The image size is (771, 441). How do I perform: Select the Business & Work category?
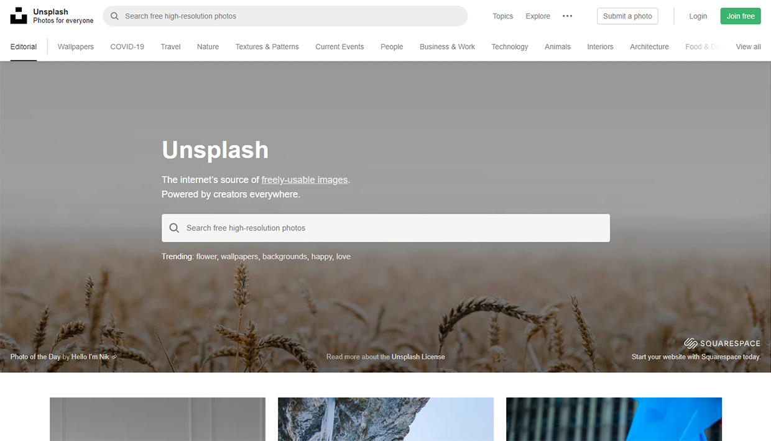point(447,47)
